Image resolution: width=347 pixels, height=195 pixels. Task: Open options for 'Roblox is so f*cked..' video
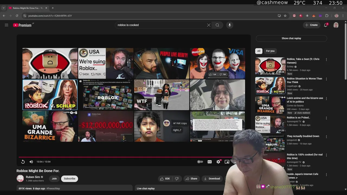326,118
